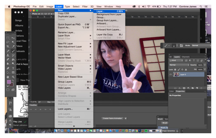
Task: Toggle lock all padlock
Action: [186, 70]
